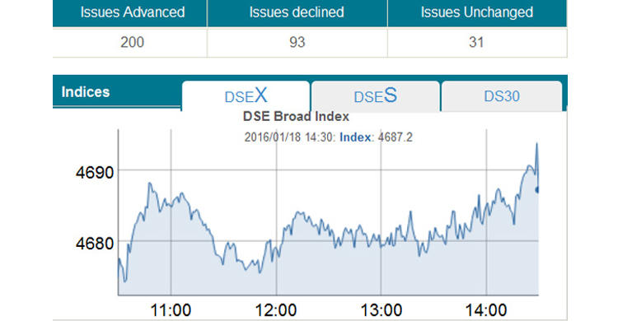Screen dimensions: 618x321
Task: Click the 4680 y-axis label
Action: pos(95,244)
